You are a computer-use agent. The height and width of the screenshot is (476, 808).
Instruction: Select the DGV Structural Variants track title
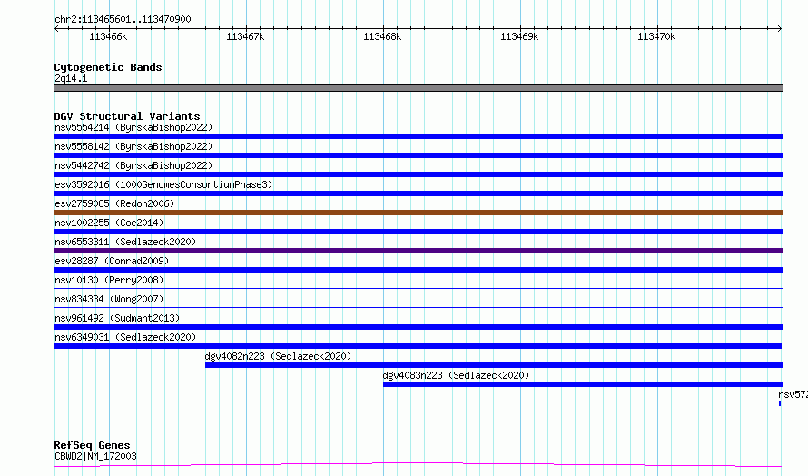[x=127, y=116]
